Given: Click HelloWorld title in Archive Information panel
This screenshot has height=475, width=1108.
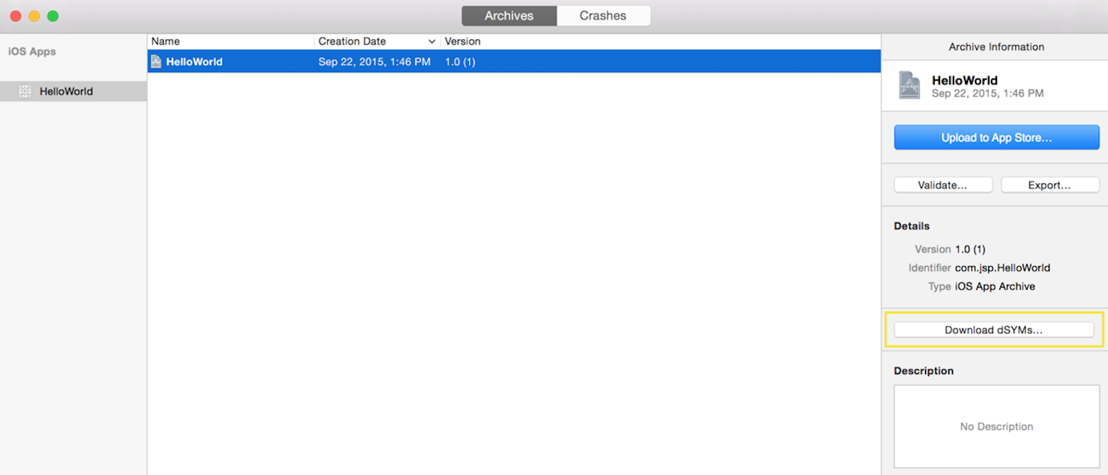Looking at the screenshot, I should pyautogui.click(x=964, y=80).
